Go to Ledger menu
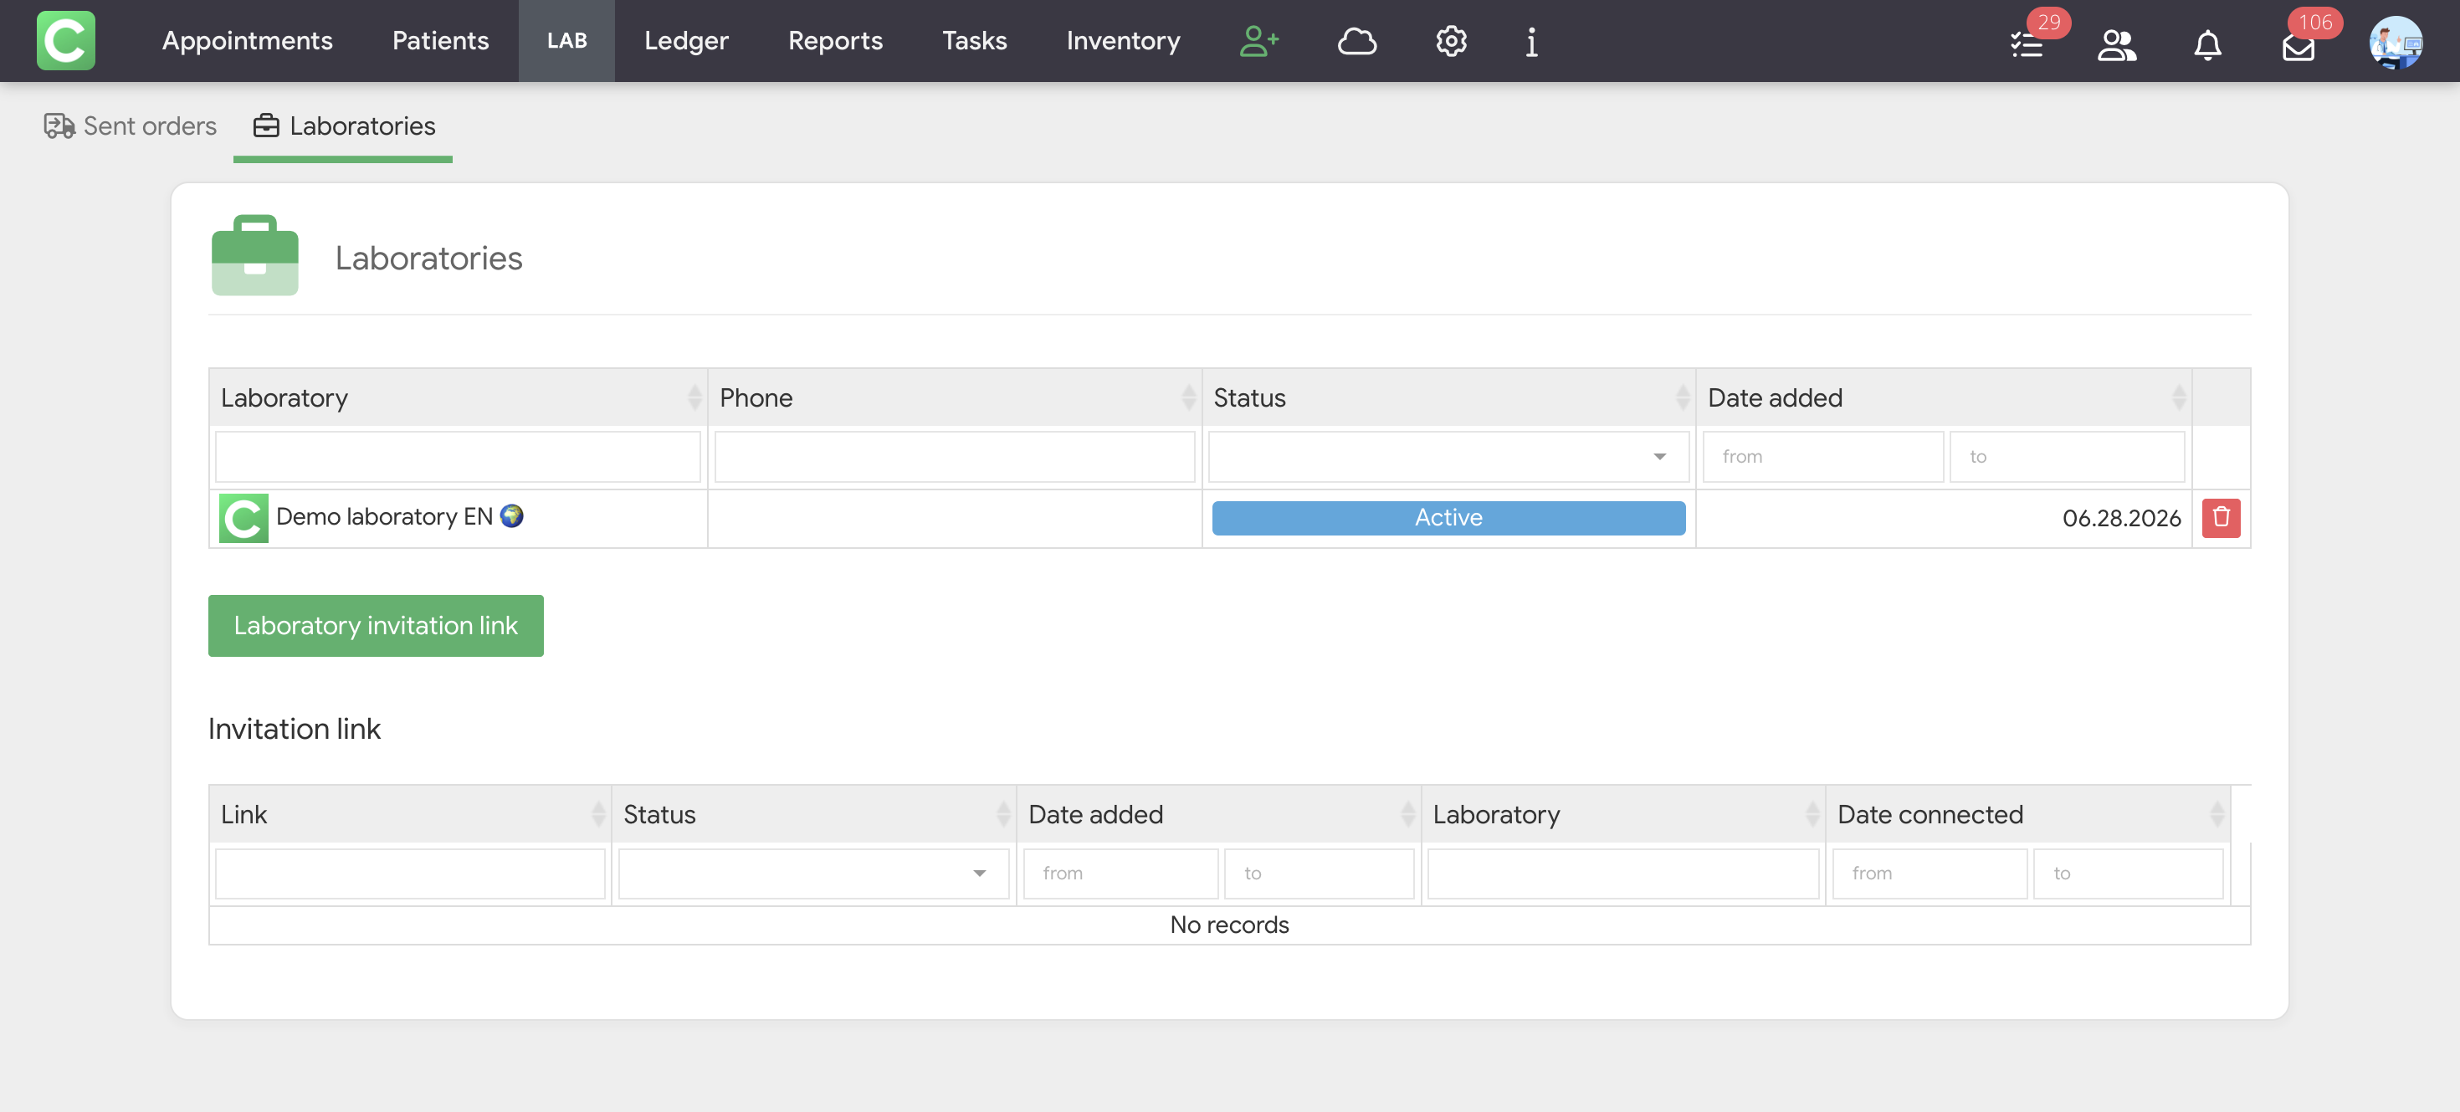 pos(685,40)
